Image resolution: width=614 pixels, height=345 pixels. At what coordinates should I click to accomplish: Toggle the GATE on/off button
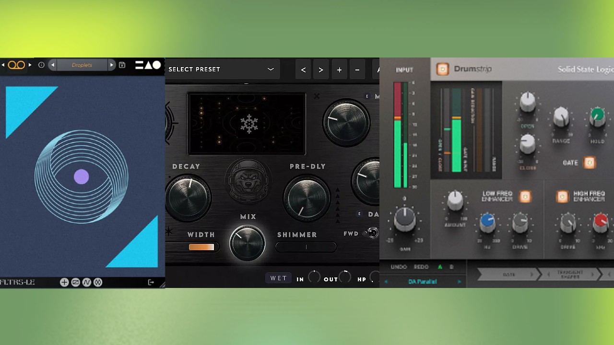click(x=590, y=162)
